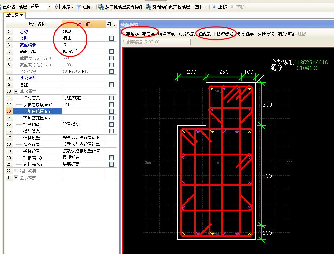Click the 类别 value 端柱

(x=67, y=38)
